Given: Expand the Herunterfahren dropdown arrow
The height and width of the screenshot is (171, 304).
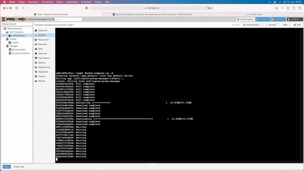Looking at the screenshot, I should point(262,25).
